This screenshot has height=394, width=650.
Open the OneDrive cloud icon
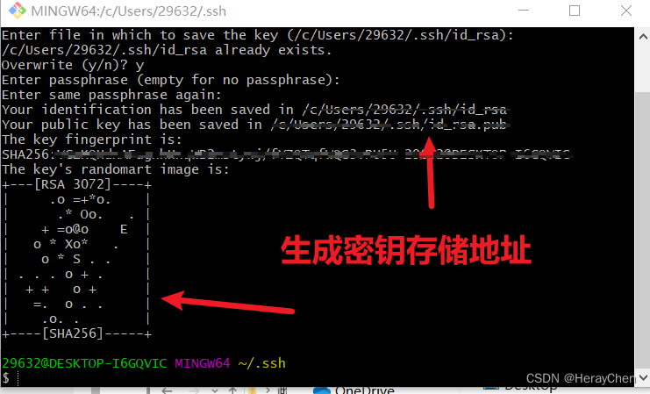tap(322, 390)
